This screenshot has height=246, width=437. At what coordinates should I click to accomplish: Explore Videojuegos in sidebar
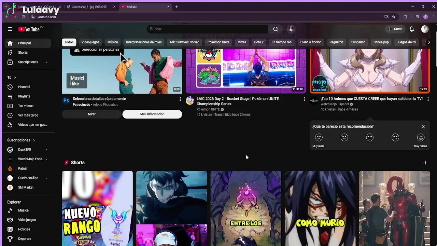tap(28, 220)
